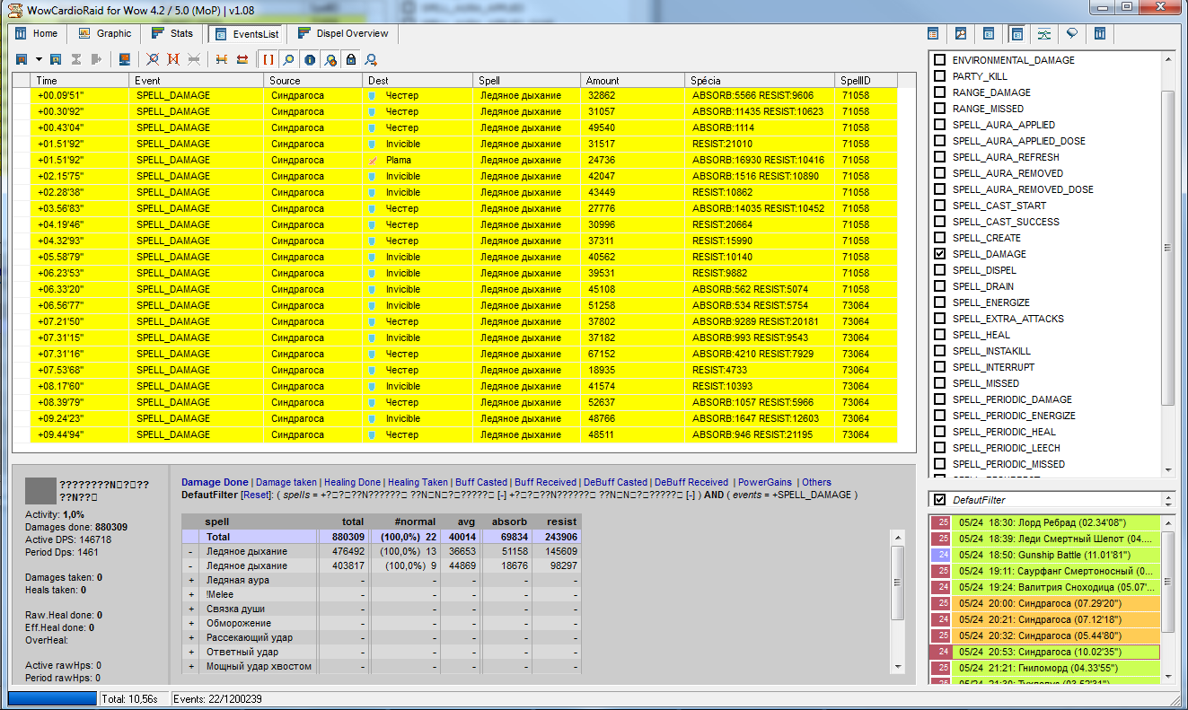The width and height of the screenshot is (1188, 710).
Task: Click the green graph icon in right panel
Action: 1043,34
